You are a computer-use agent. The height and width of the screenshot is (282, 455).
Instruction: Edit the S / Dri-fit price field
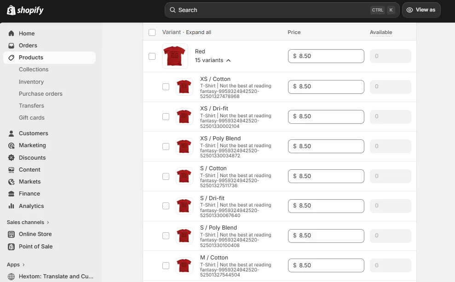(x=326, y=206)
